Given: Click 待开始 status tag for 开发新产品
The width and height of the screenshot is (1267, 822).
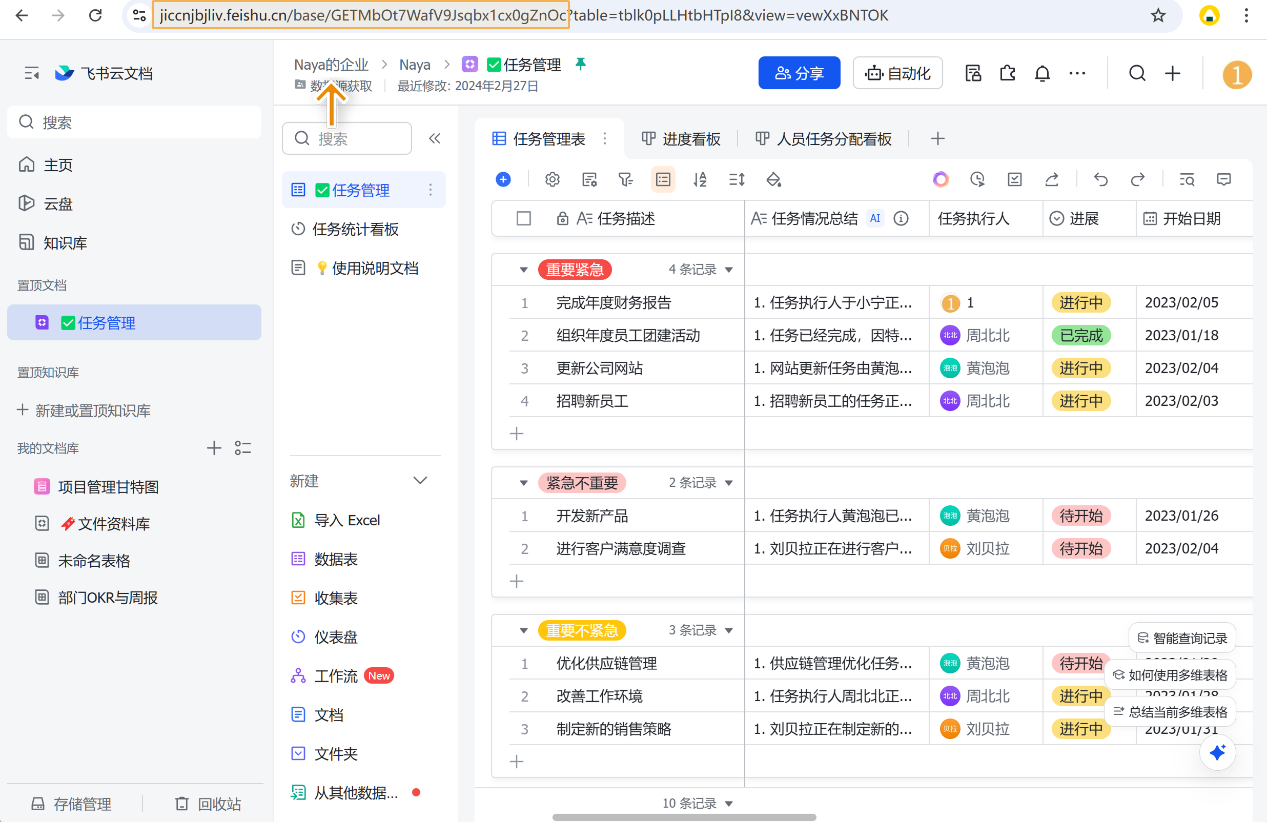Looking at the screenshot, I should [1080, 516].
